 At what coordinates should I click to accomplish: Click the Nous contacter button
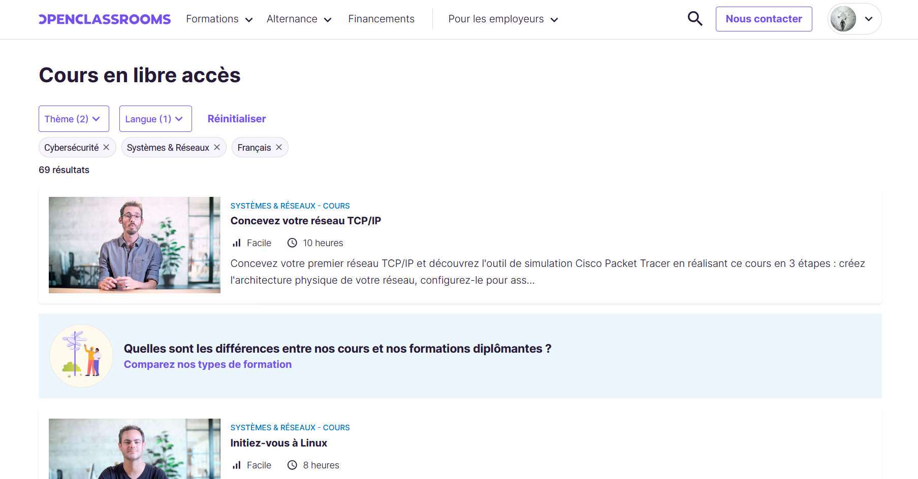pyautogui.click(x=764, y=18)
